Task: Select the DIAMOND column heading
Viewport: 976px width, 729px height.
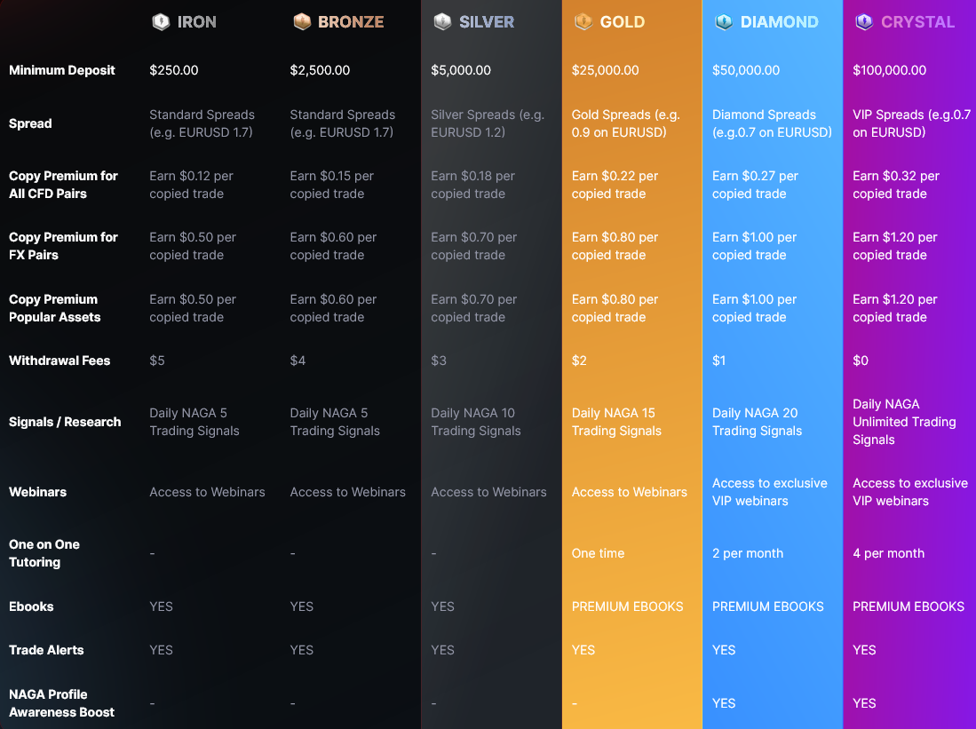Action: (x=780, y=22)
